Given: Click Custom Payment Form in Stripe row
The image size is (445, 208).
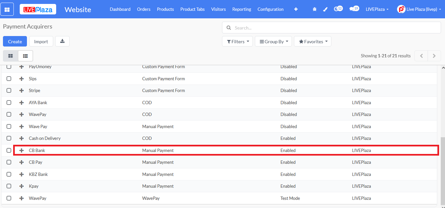Looking at the screenshot, I should (164, 90).
